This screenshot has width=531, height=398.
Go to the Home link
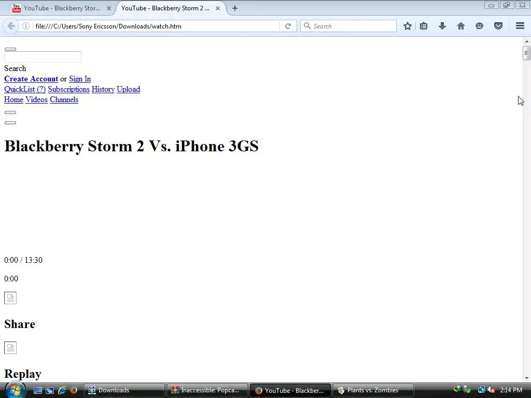[x=13, y=99]
